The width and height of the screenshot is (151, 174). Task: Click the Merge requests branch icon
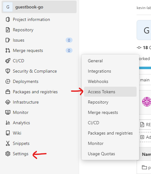[x=8, y=50]
